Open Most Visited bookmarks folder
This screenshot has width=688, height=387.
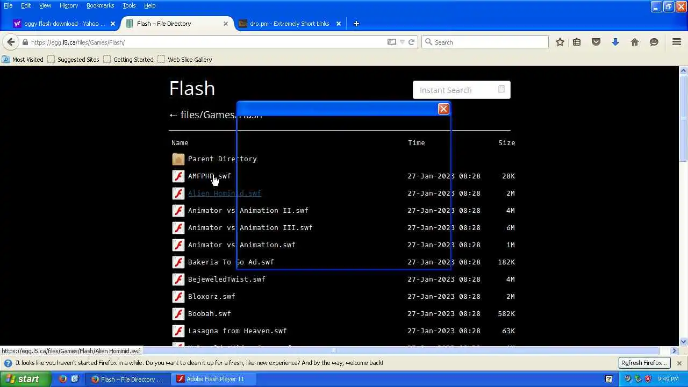point(23,60)
